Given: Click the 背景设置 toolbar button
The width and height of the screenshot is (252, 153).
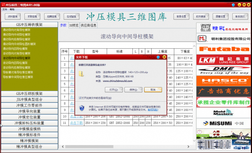Looking at the screenshot, I should coord(181,16).
